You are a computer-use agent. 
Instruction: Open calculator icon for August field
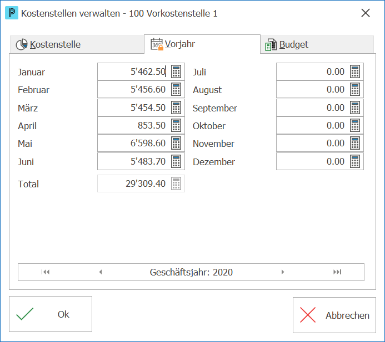[x=355, y=89]
